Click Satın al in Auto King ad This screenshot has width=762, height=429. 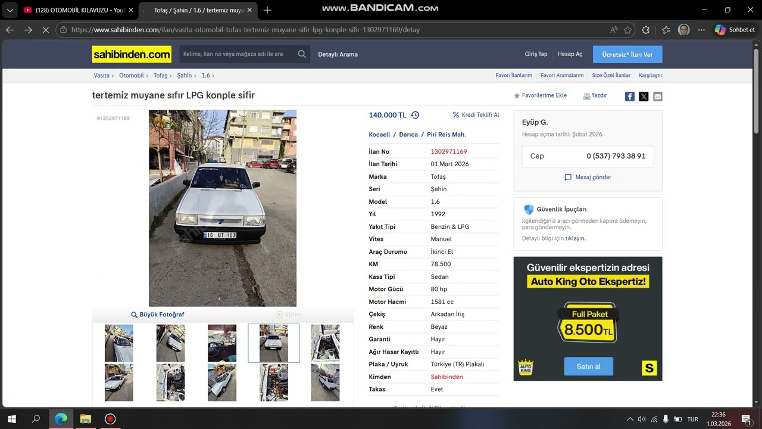coord(588,366)
